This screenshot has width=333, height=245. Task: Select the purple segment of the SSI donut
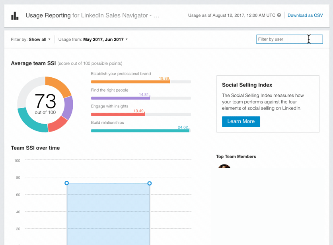click(68, 107)
